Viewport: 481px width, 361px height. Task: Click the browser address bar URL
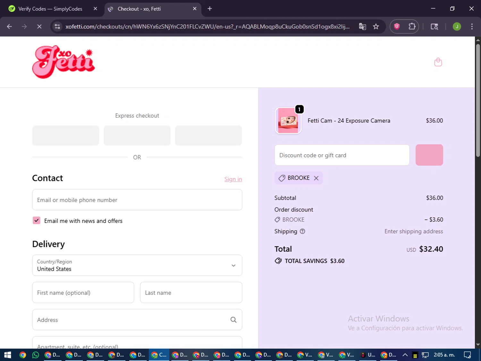(x=207, y=27)
